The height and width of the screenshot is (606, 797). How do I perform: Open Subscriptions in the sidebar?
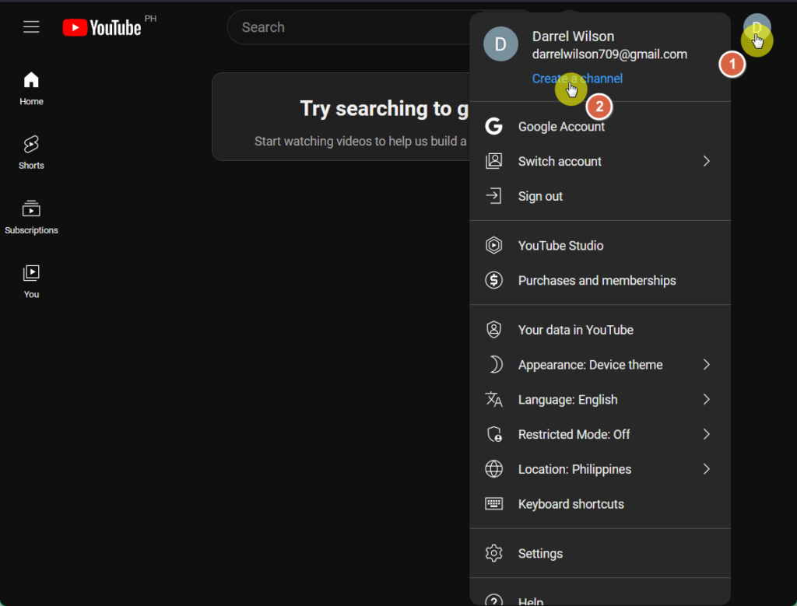tap(31, 217)
